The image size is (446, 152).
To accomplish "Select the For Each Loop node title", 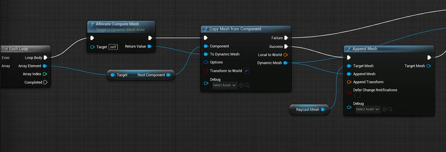I will coord(15,49).
